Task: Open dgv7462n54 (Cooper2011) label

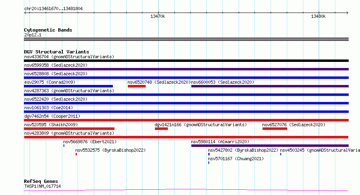Action: click(x=52, y=116)
